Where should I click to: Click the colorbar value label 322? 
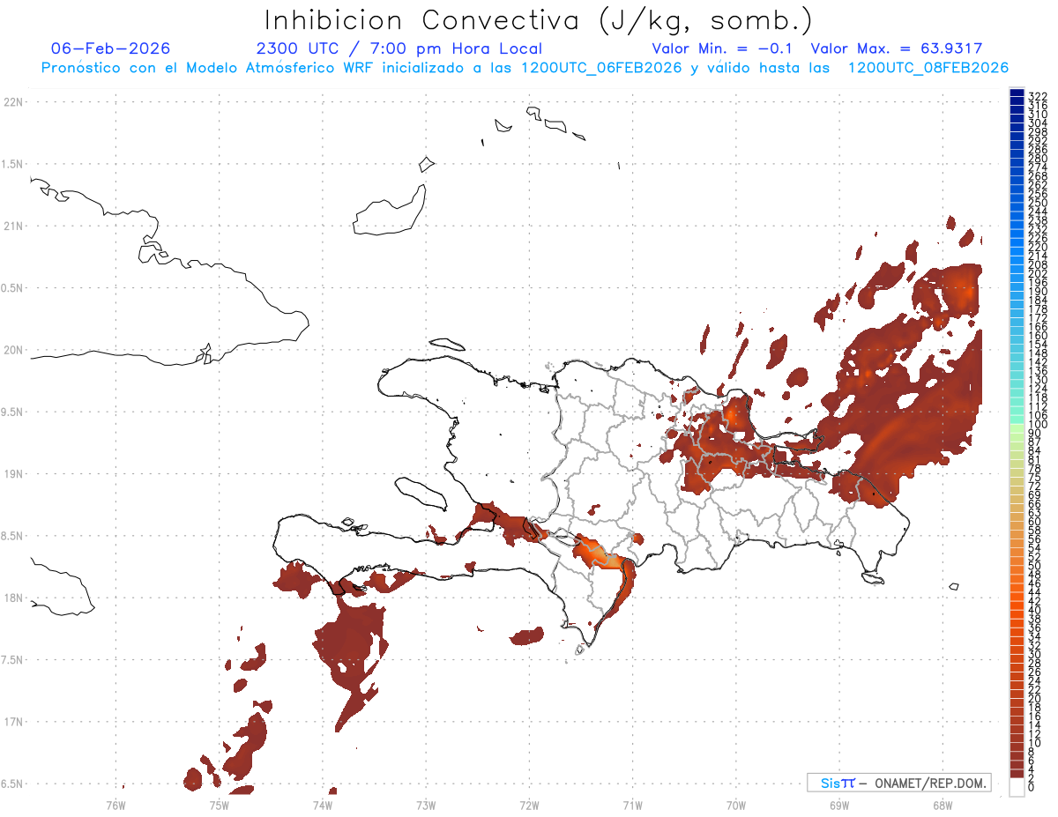point(1038,95)
